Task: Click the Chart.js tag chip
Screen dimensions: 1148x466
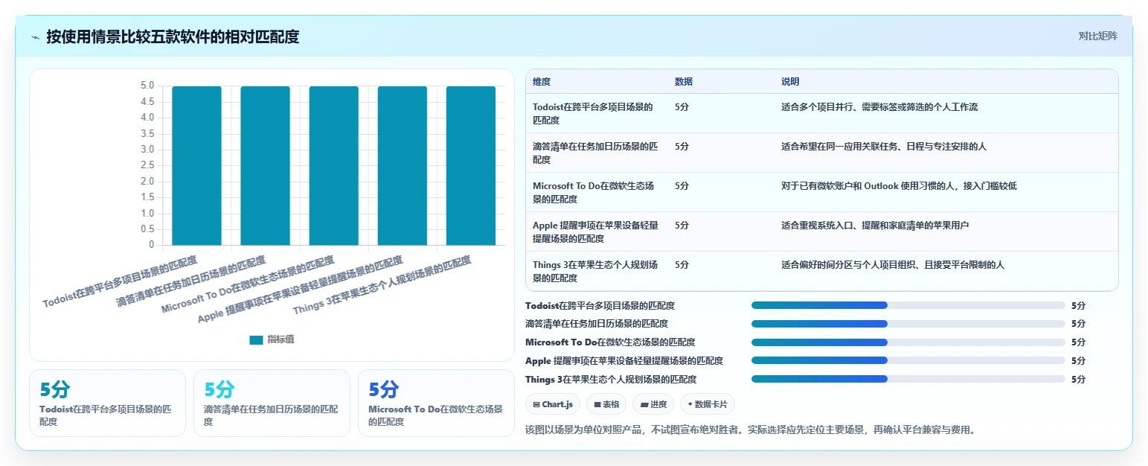Action: (553, 404)
